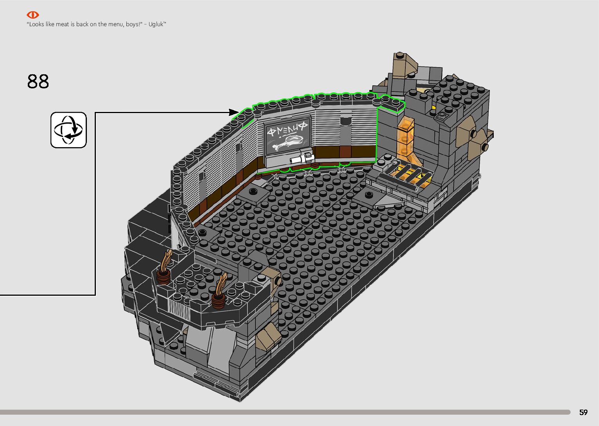Click the rotate model icon
Image resolution: width=599 pixels, height=426 pixels.
click(68, 130)
